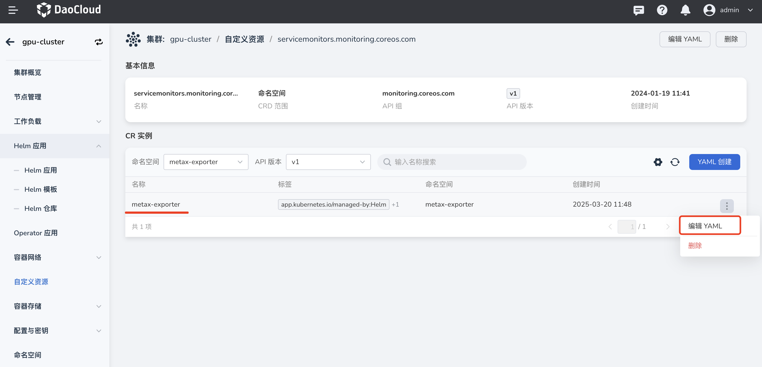Click the help question mark icon
Screen dimensions: 762x367
pyautogui.click(x=662, y=10)
